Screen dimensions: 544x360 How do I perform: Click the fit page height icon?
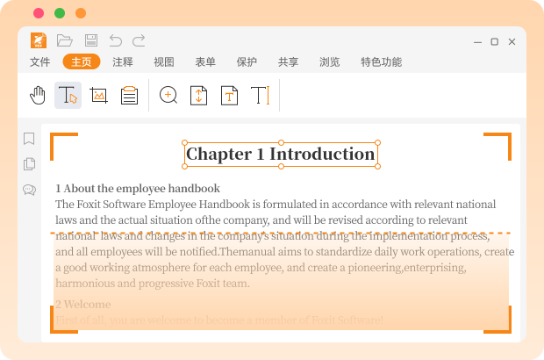pyautogui.click(x=199, y=95)
